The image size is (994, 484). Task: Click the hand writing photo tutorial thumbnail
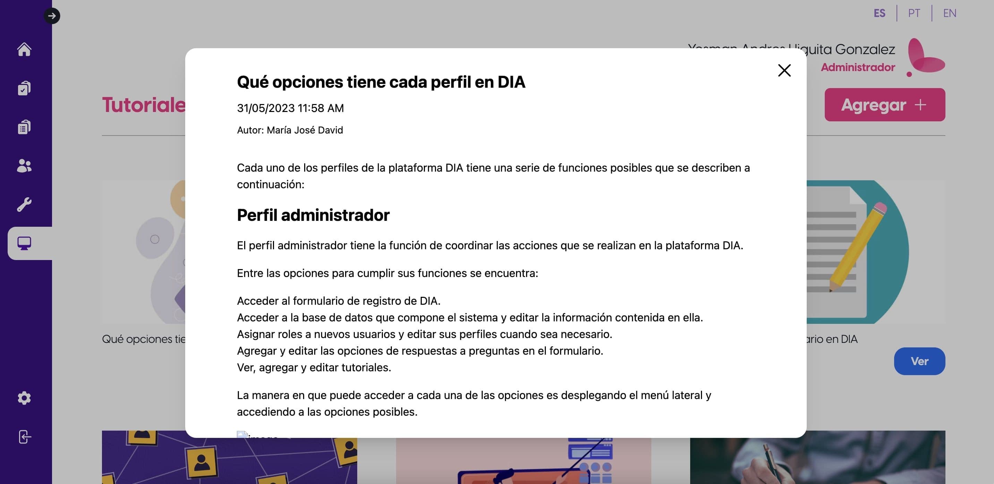tap(817, 457)
